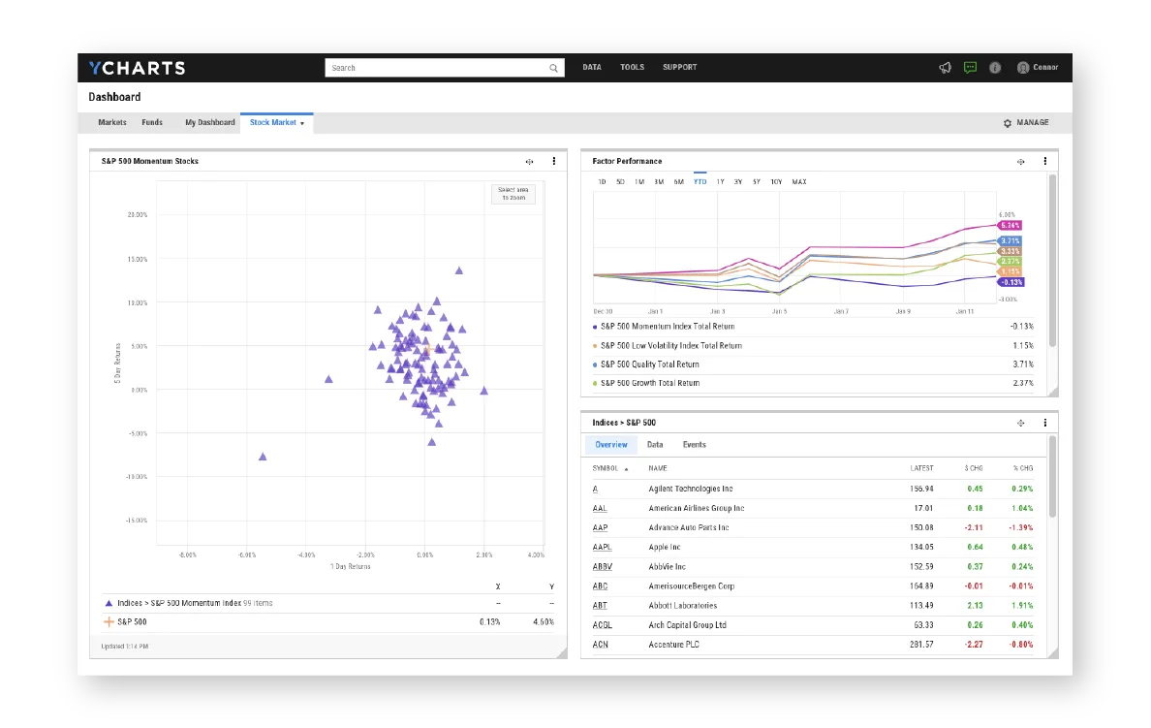Click the info icon near the user avatar
1151x728 pixels.
(994, 67)
